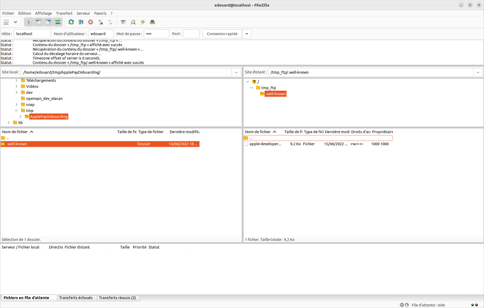Select local .well-known folder row
Screen dimensions: 484x308
click(100, 144)
